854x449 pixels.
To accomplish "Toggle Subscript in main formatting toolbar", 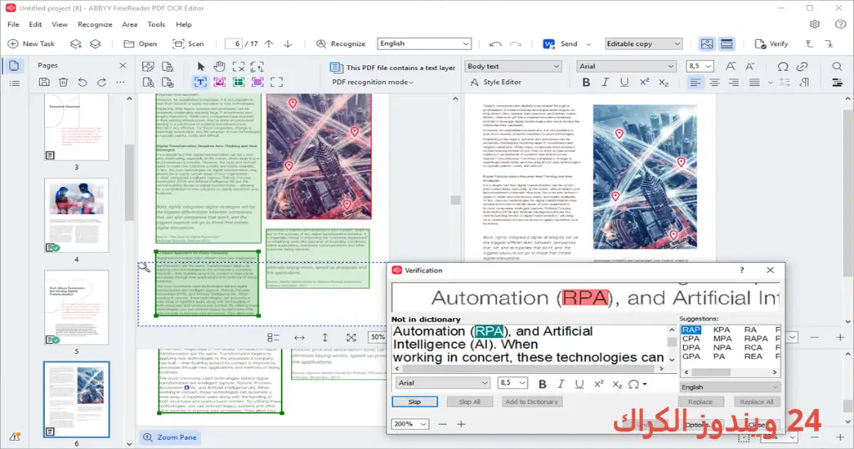I will [663, 83].
